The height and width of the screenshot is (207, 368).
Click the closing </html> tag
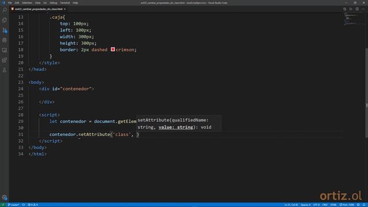(37, 154)
